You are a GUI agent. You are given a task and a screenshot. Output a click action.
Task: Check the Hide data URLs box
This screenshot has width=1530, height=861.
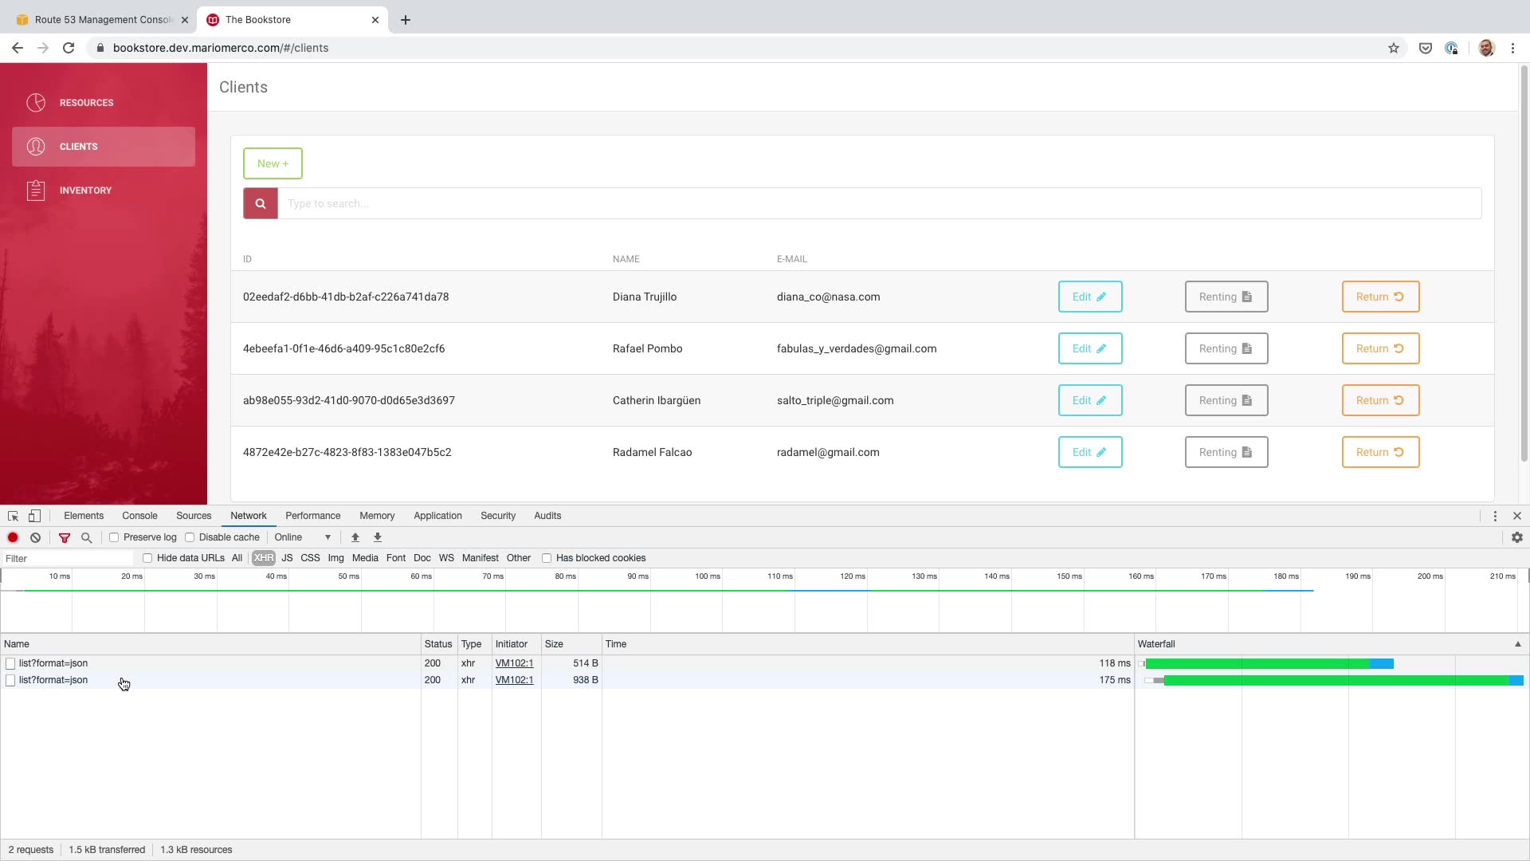(147, 558)
